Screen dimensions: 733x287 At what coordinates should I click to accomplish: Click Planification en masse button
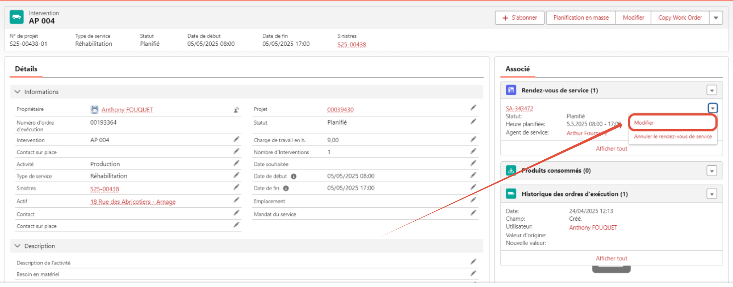[581, 18]
